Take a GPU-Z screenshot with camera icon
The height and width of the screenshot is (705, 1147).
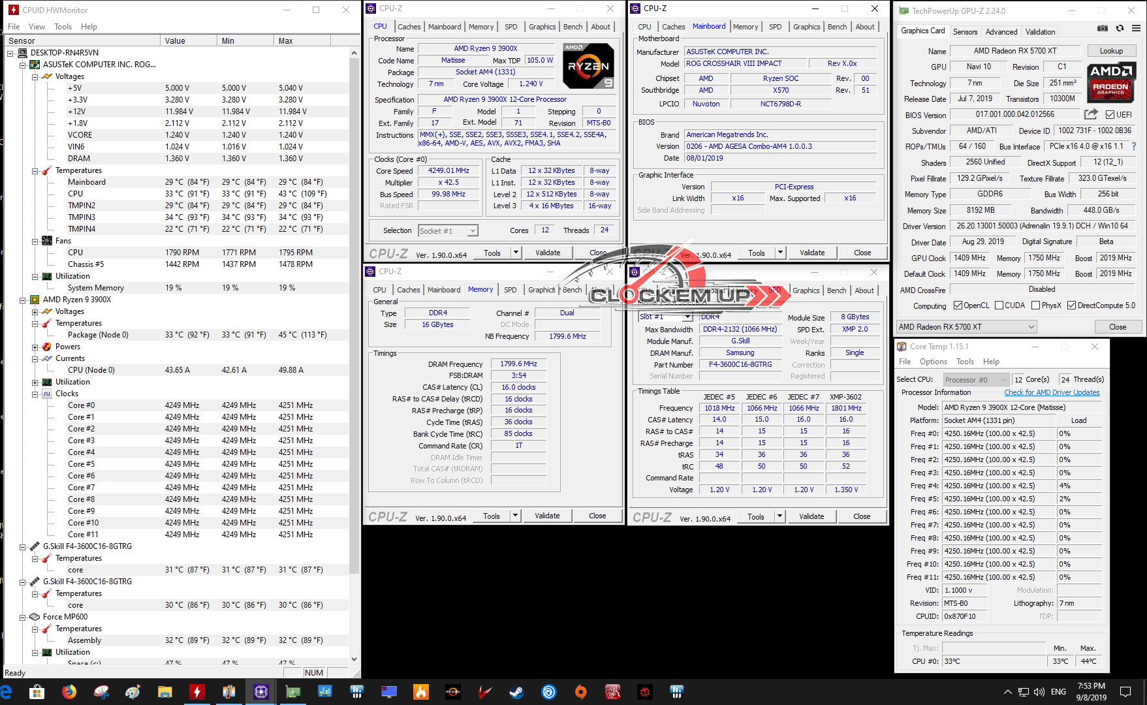(1103, 28)
